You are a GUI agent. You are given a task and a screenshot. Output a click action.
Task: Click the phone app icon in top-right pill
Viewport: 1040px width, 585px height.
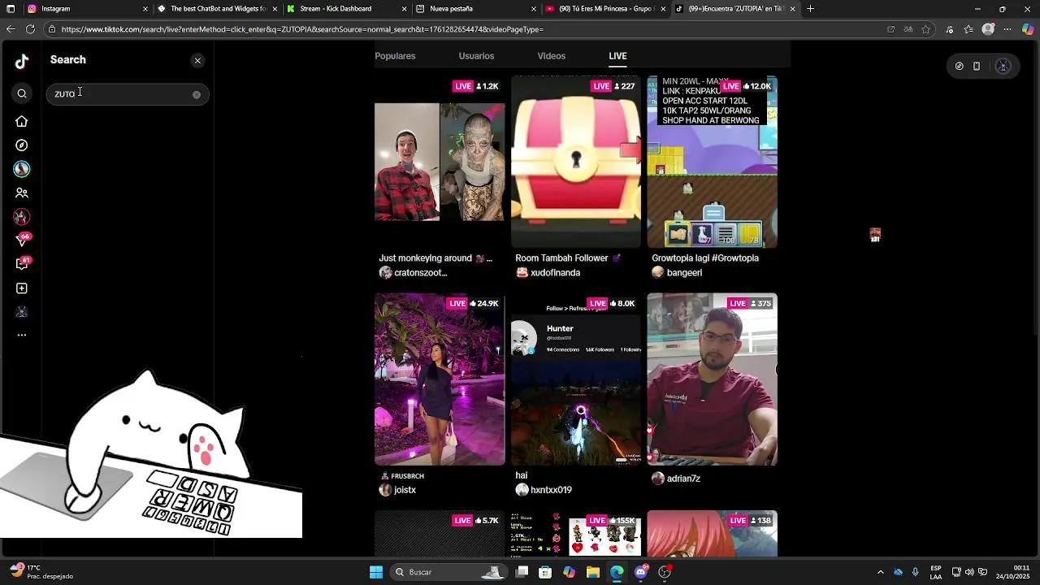click(x=977, y=67)
